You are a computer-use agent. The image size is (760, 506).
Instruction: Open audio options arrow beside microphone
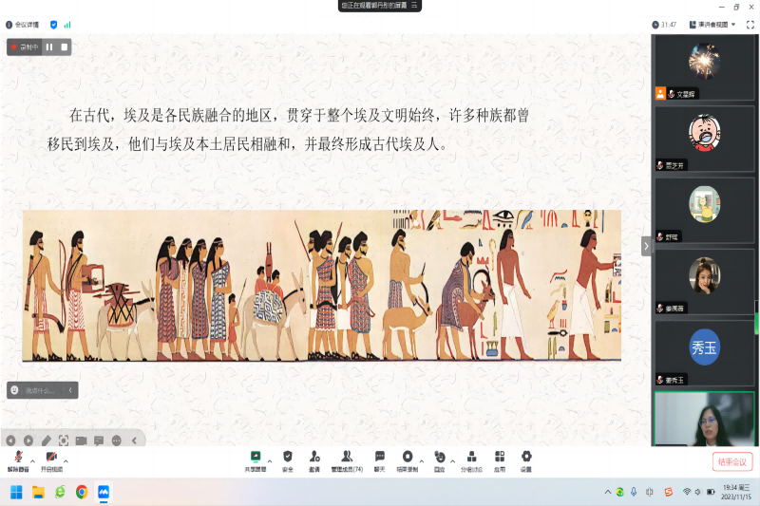[x=33, y=461]
